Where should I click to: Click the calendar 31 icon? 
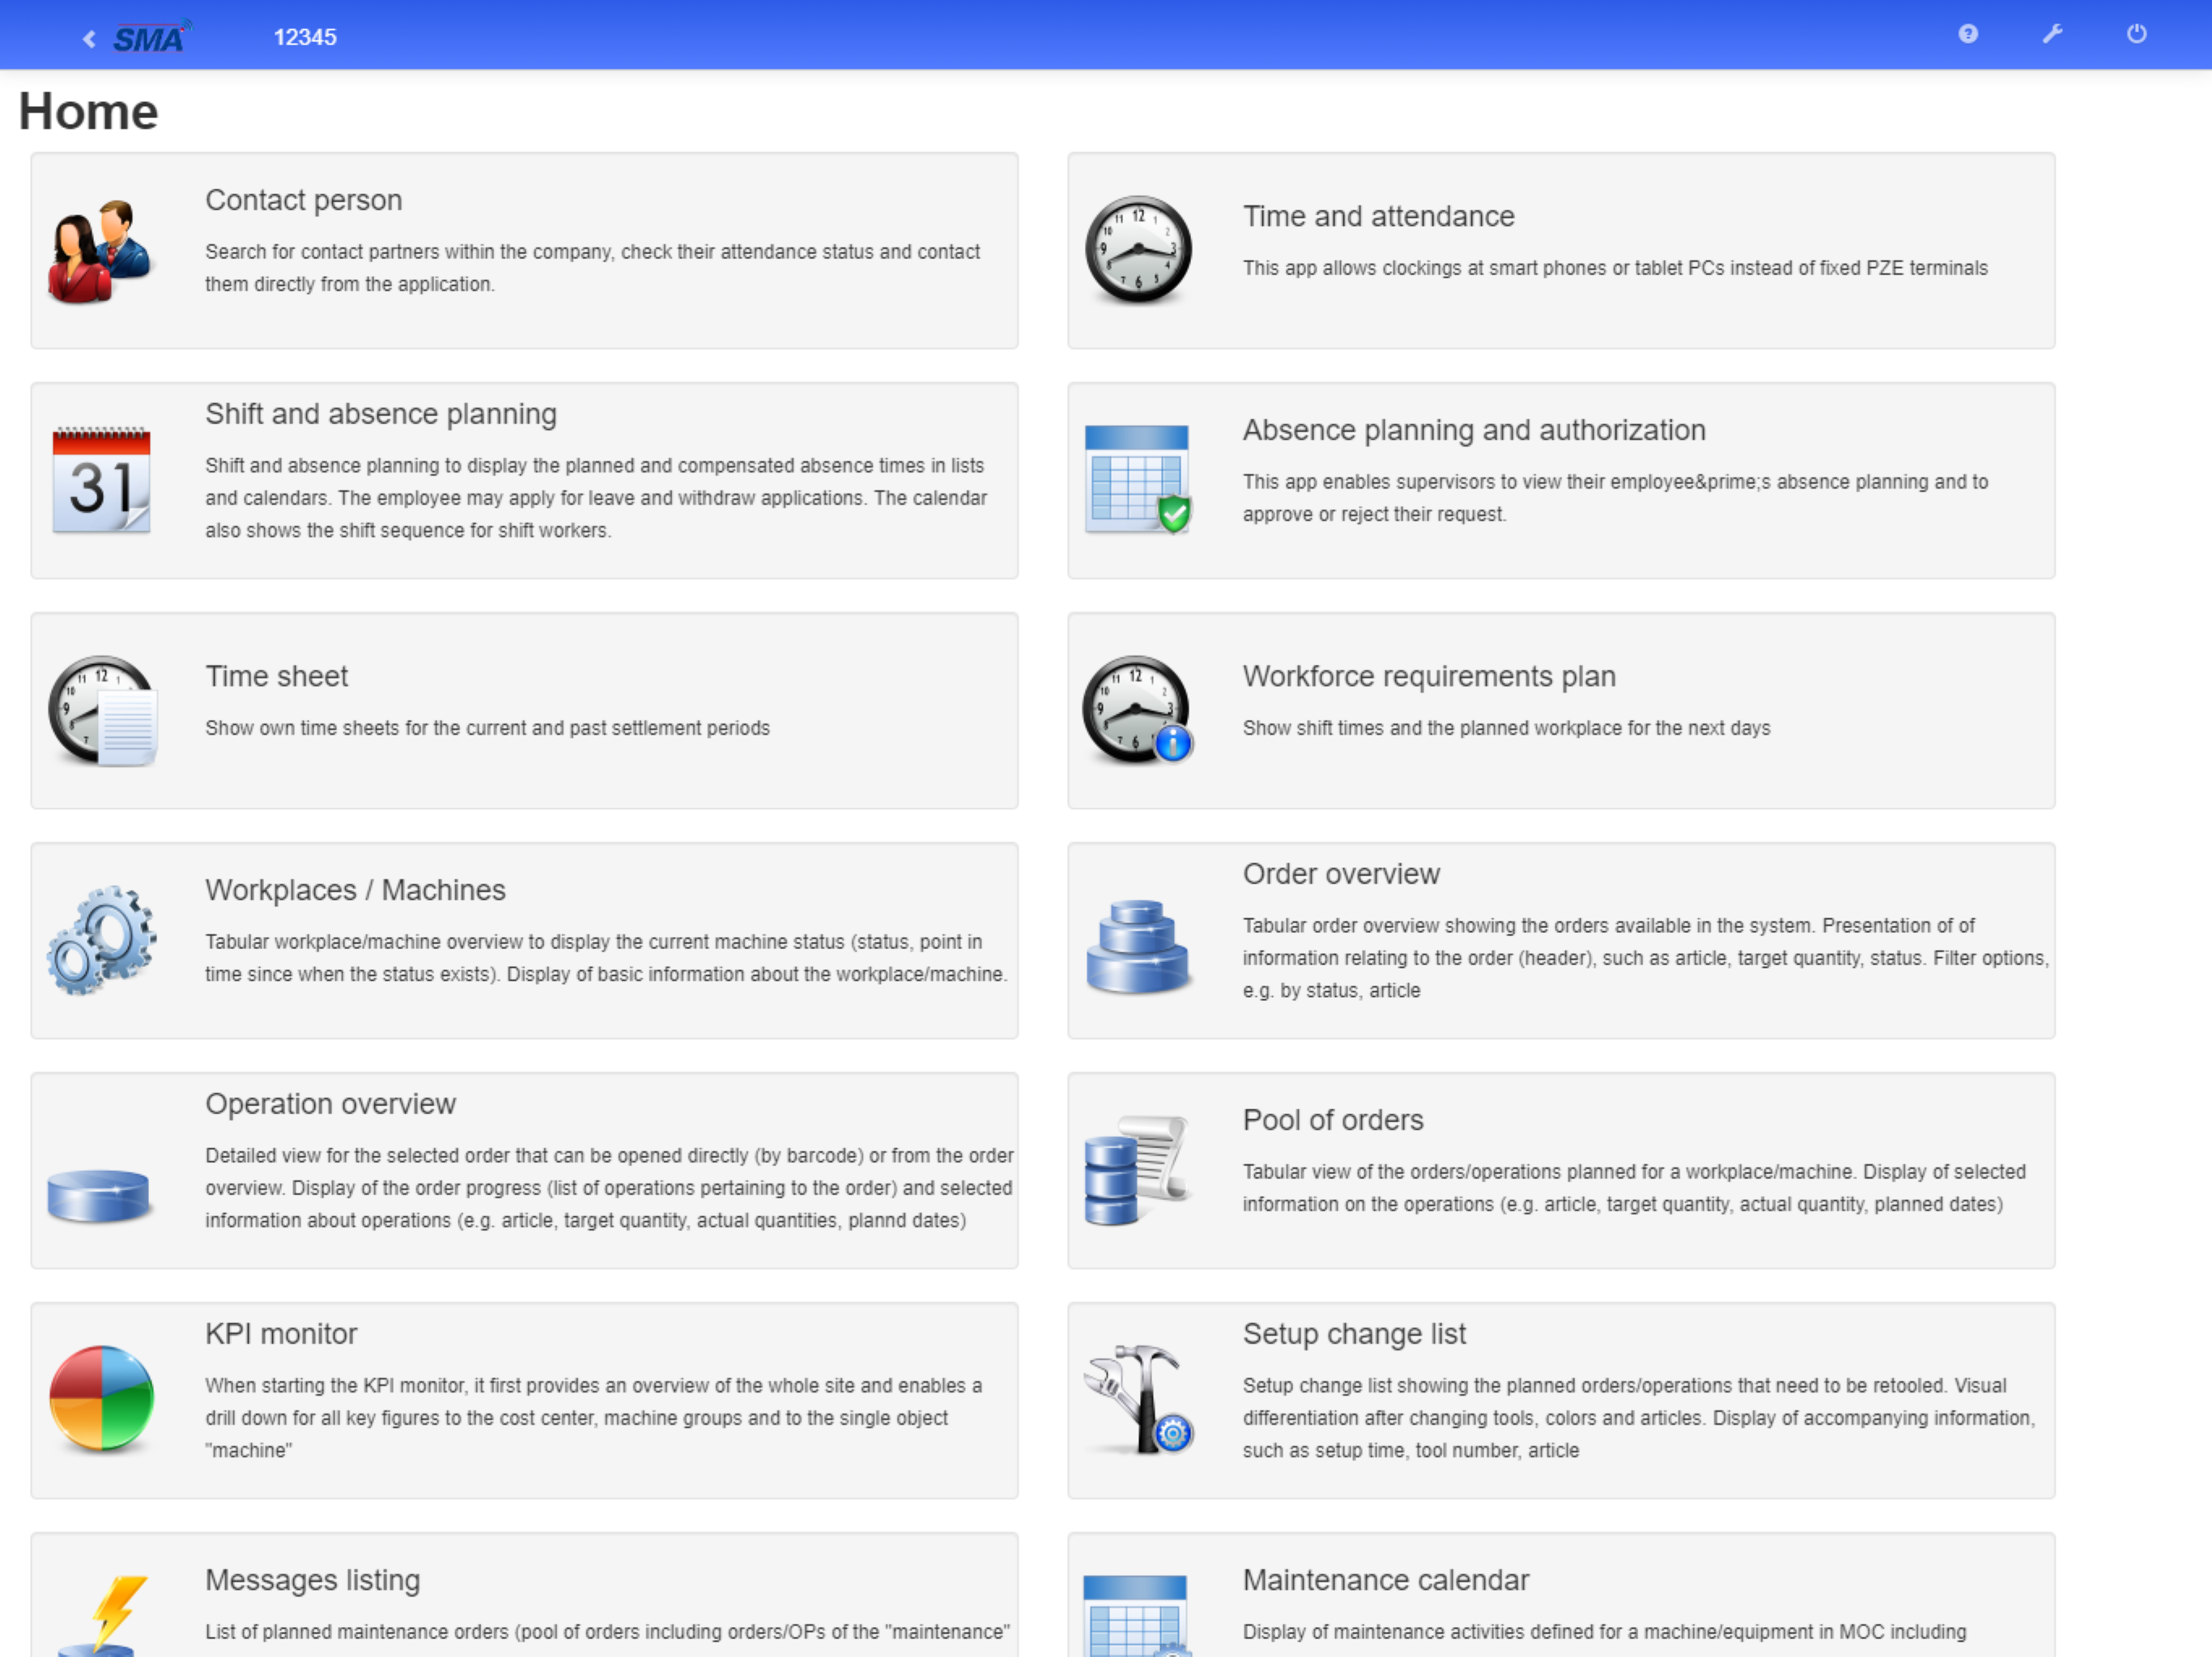pyautogui.click(x=101, y=480)
